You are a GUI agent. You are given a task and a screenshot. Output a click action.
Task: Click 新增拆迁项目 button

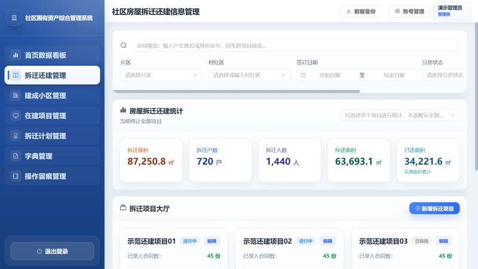(434, 208)
